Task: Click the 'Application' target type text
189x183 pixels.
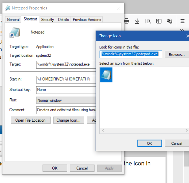Action: (x=45, y=47)
